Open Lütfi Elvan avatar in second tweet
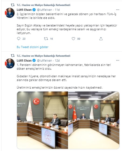 tap(10, 63)
